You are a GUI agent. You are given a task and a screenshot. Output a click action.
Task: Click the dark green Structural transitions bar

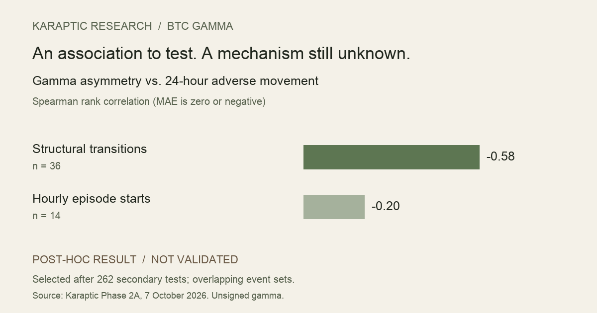pos(392,157)
